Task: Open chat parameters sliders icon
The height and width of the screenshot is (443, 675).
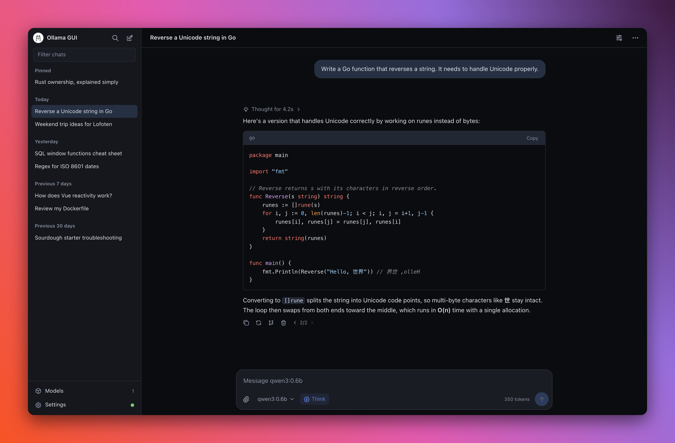Action: pos(619,38)
